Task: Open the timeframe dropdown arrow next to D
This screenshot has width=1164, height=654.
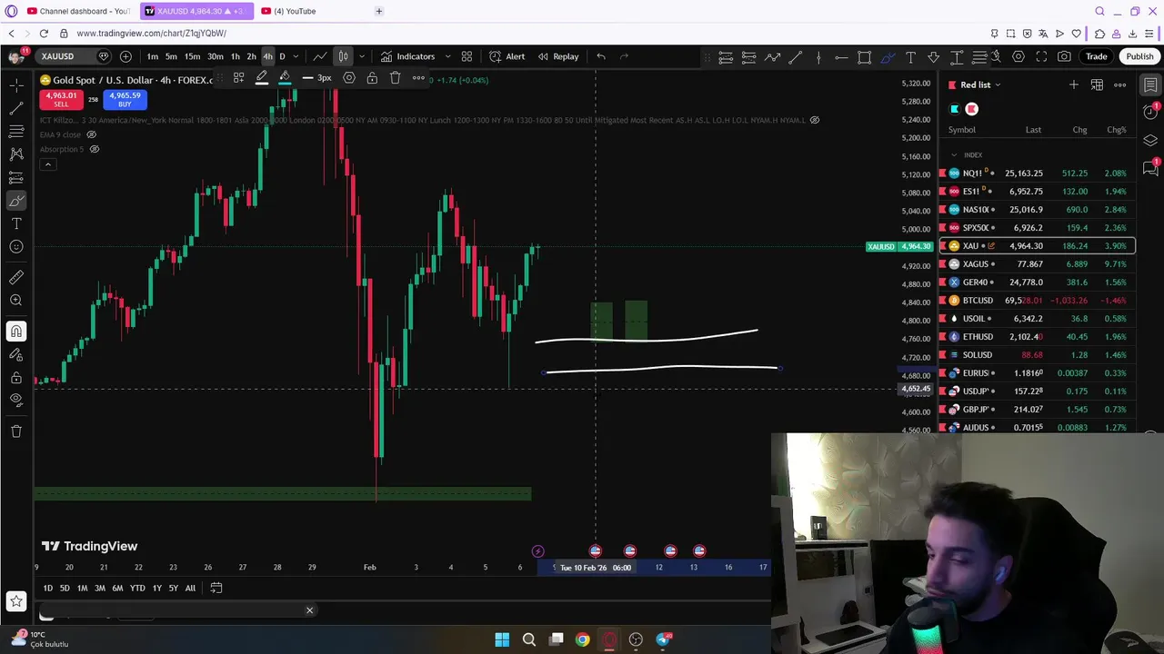Action: [296, 56]
